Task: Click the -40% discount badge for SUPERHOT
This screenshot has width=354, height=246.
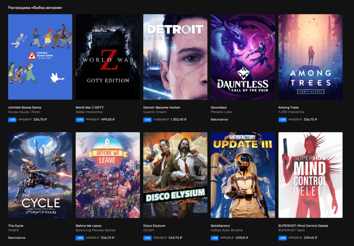Action: (x=283, y=238)
